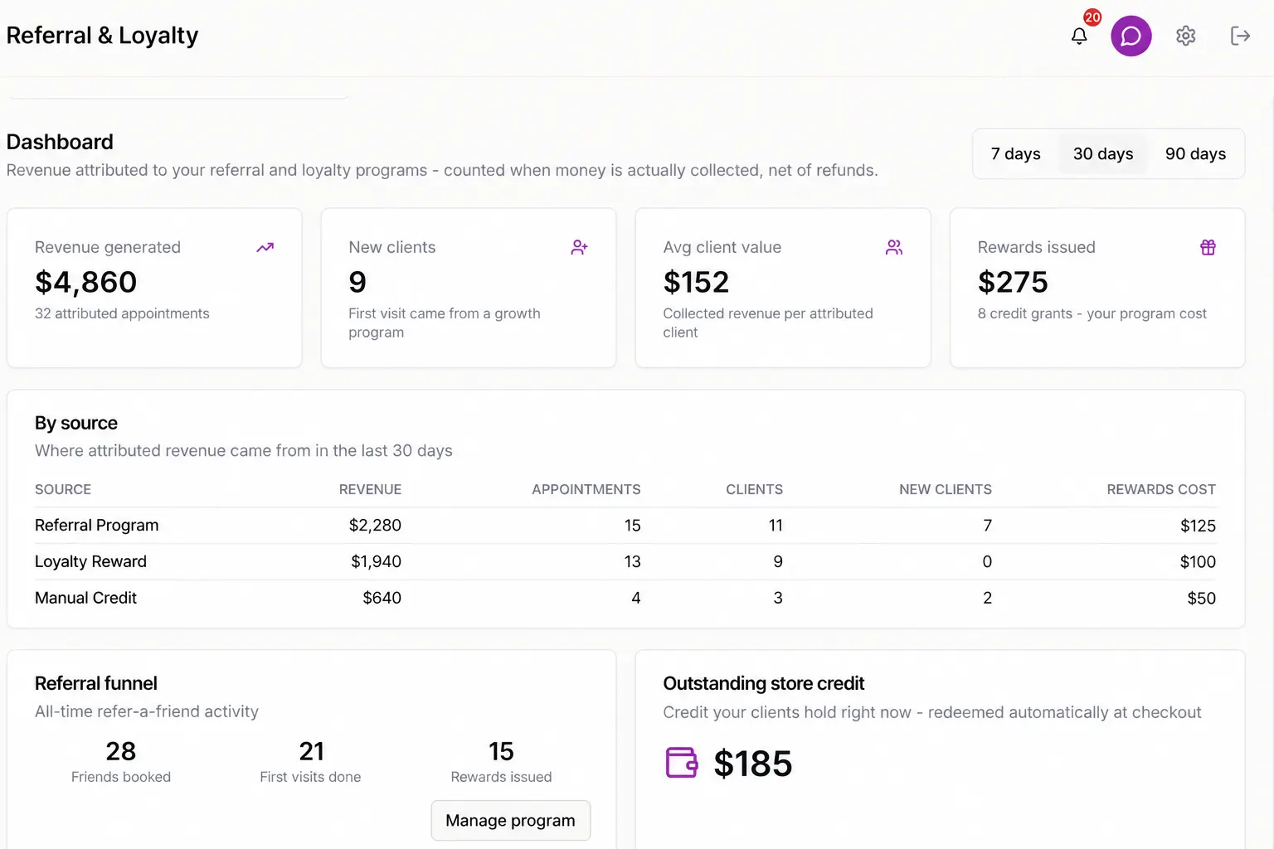Image resolution: width=1274 pixels, height=849 pixels.
Task: Click the By source heading
Action: click(x=76, y=423)
